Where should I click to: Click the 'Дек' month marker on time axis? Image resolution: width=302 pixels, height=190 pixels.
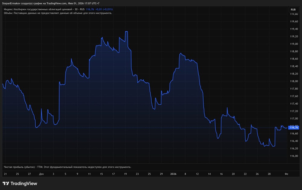click(41, 174)
